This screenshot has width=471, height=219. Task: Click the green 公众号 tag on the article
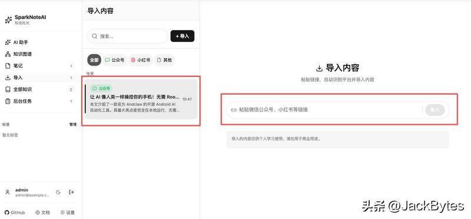click(101, 88)
